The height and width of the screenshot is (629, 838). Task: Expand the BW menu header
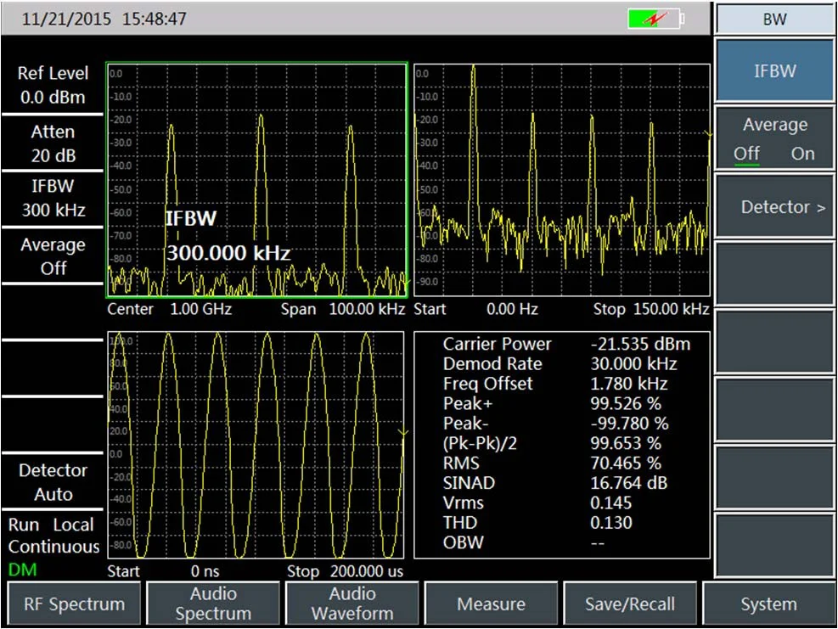click(773, 20)
